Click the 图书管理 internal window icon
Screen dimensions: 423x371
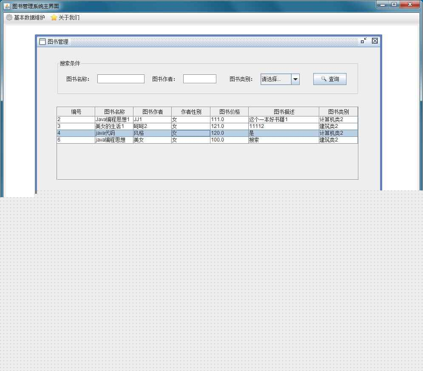click(43, 42)
